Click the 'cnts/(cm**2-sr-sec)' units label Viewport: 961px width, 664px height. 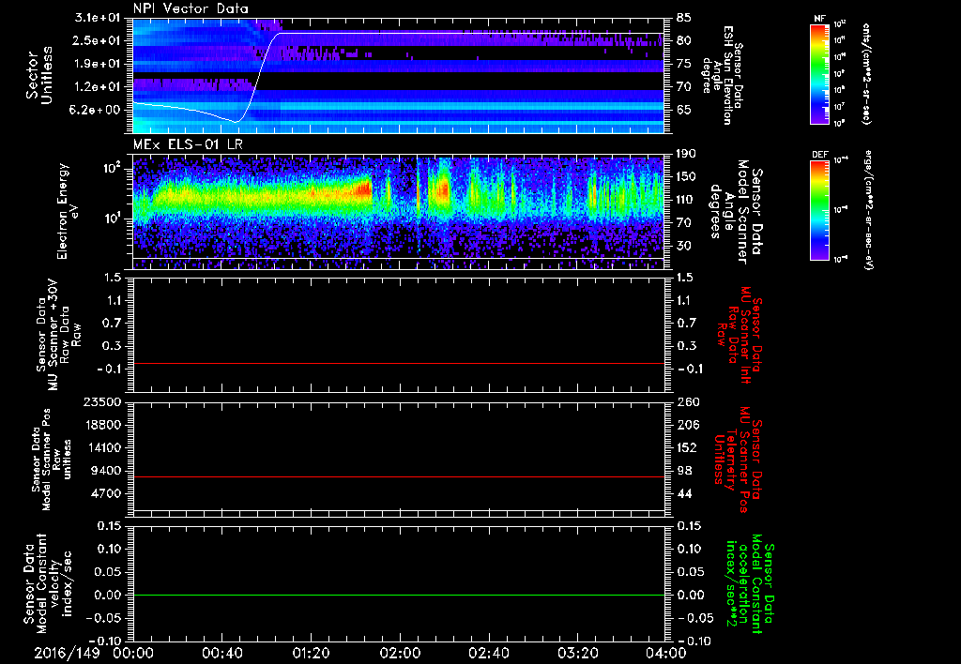click(x=867, y=73)
